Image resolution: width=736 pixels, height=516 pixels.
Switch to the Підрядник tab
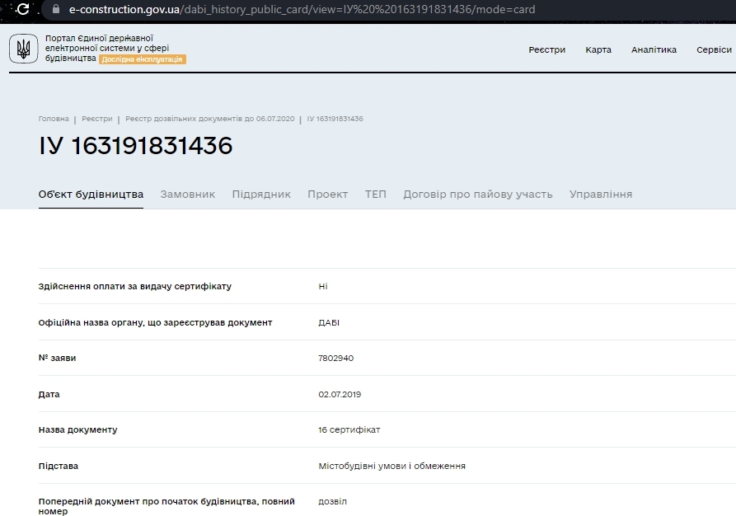click(261, 195)
